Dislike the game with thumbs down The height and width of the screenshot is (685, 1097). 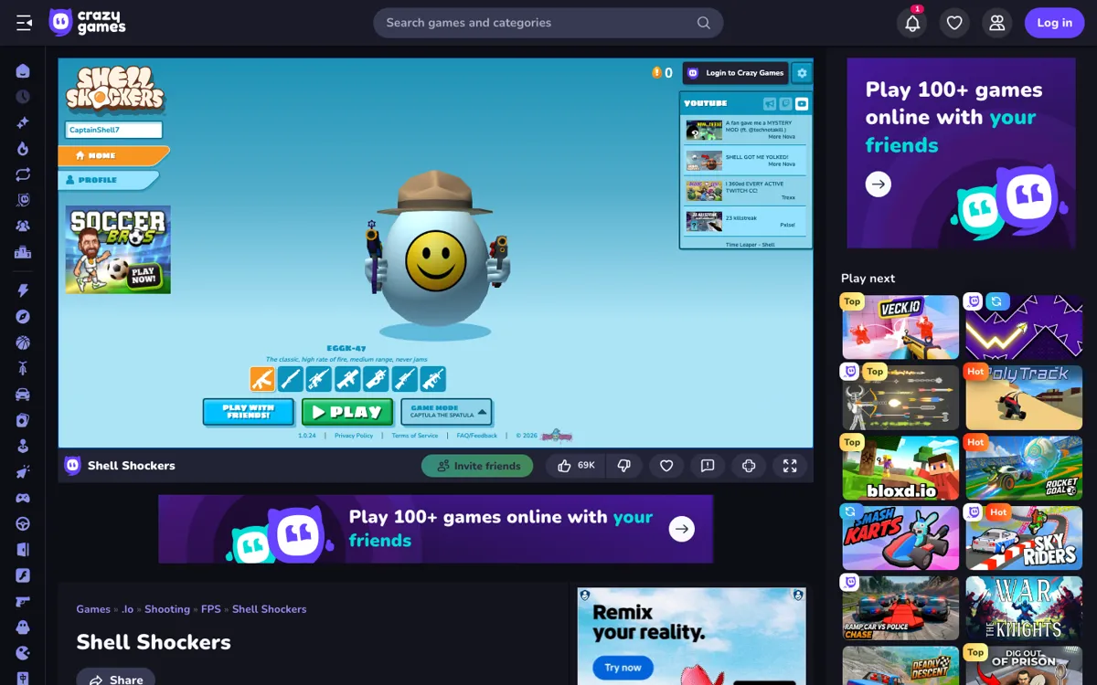[624, 466]
